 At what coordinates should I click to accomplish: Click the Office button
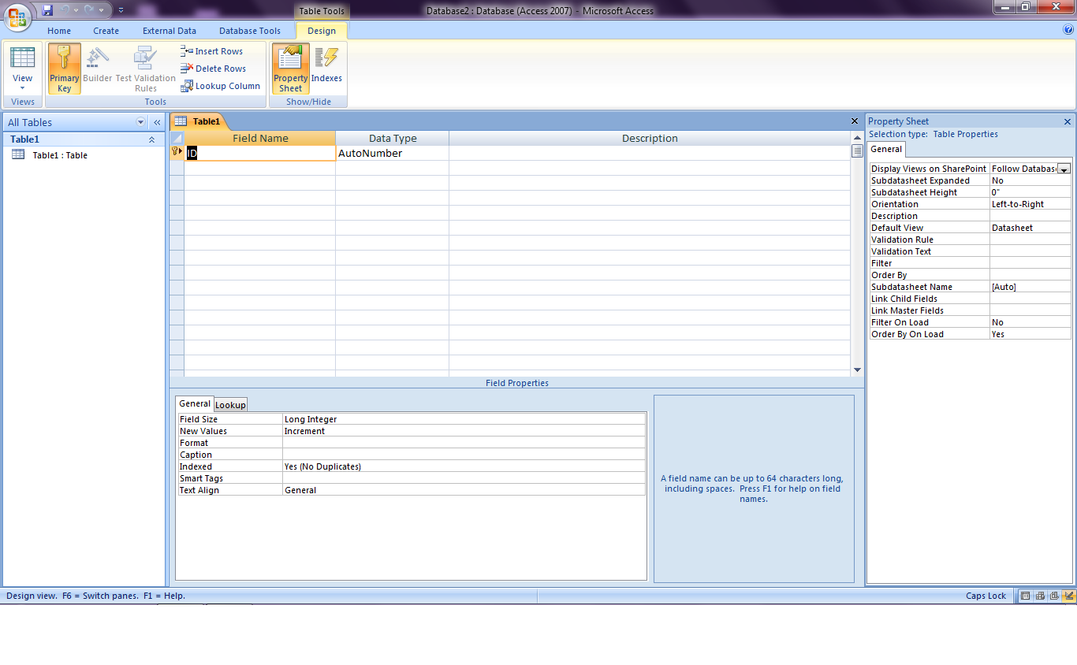(x=18, y=17)
